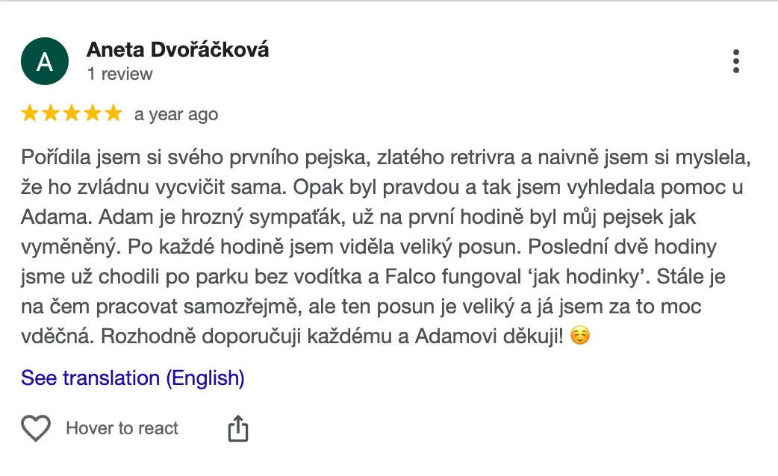Screen dimensions: 778x476
Task: Open Aneta Dvořáčková's reviewer profile name
Action: (x=178, y=50)
